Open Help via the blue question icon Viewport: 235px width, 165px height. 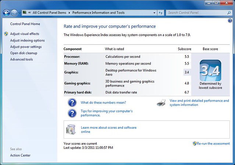click(x=230, y=21)
